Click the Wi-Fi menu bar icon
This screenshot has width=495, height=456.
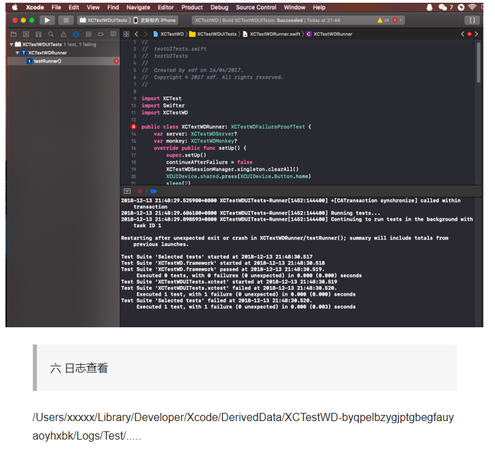tap(472, 8)
